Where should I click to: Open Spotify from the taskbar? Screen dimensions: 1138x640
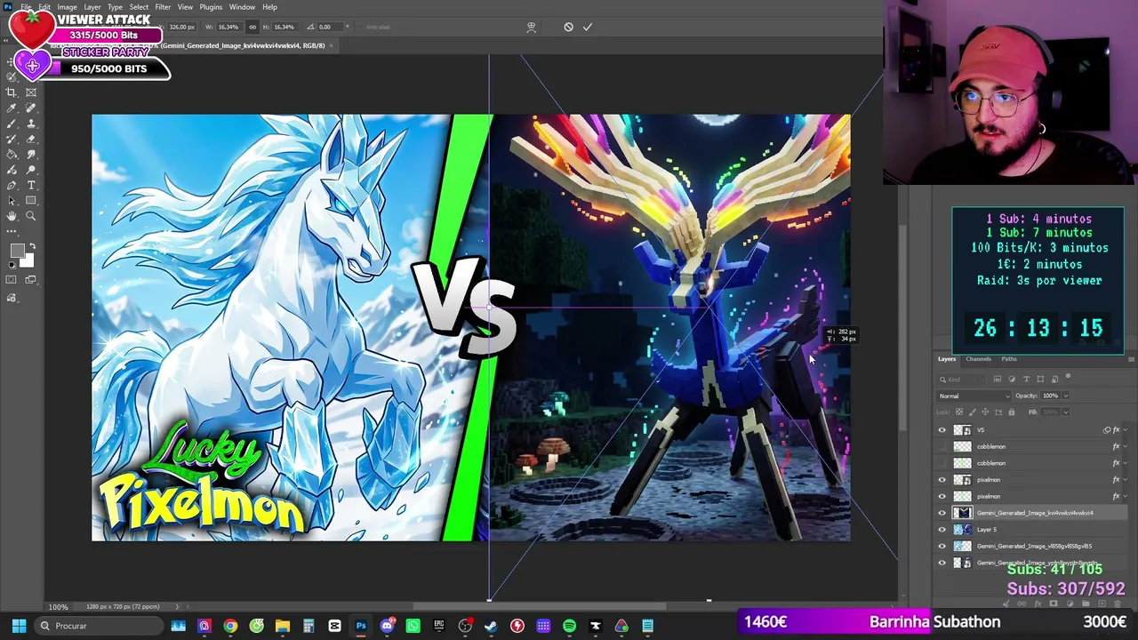coord(569,626)
